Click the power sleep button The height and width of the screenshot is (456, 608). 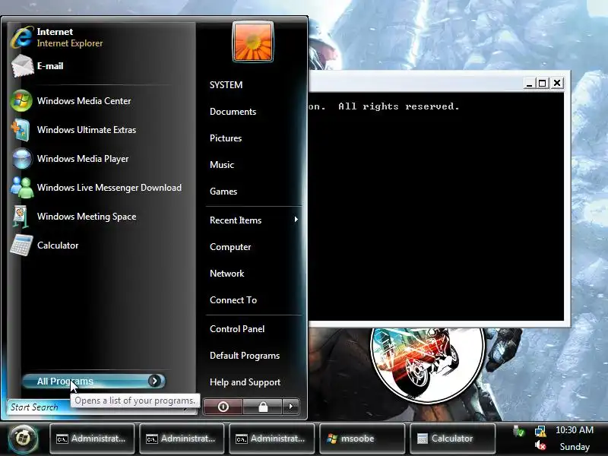coord(223,407)
